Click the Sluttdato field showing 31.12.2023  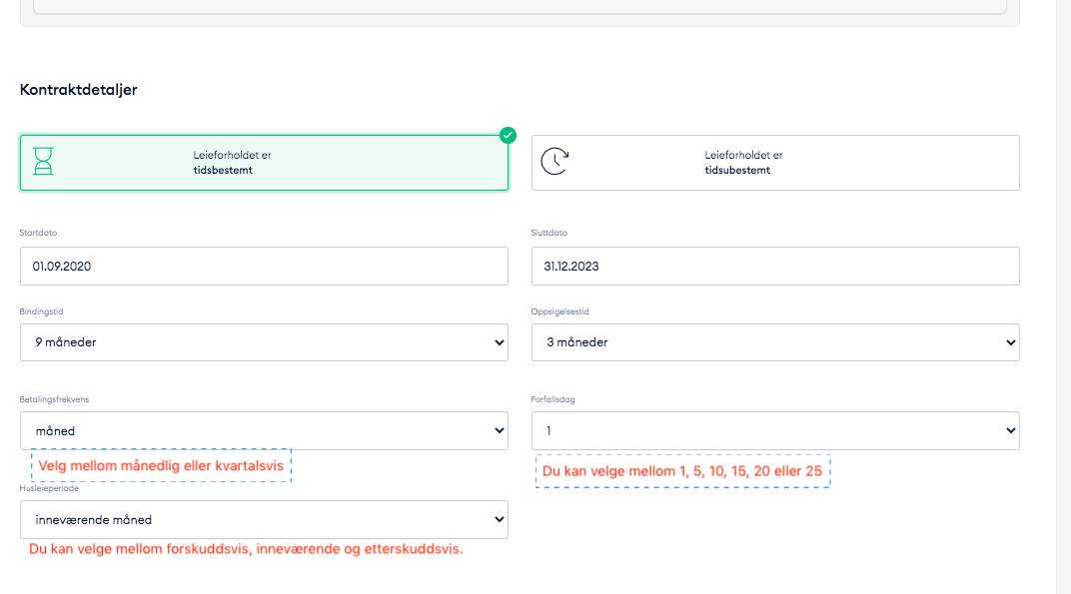click(775, 266)
